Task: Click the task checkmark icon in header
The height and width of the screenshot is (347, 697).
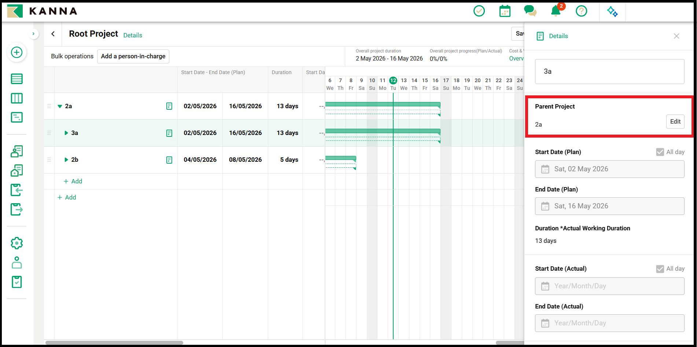Action: point(479,11)
